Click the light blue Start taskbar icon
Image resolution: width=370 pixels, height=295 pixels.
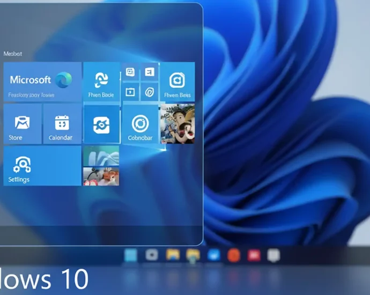click(130, 255)
